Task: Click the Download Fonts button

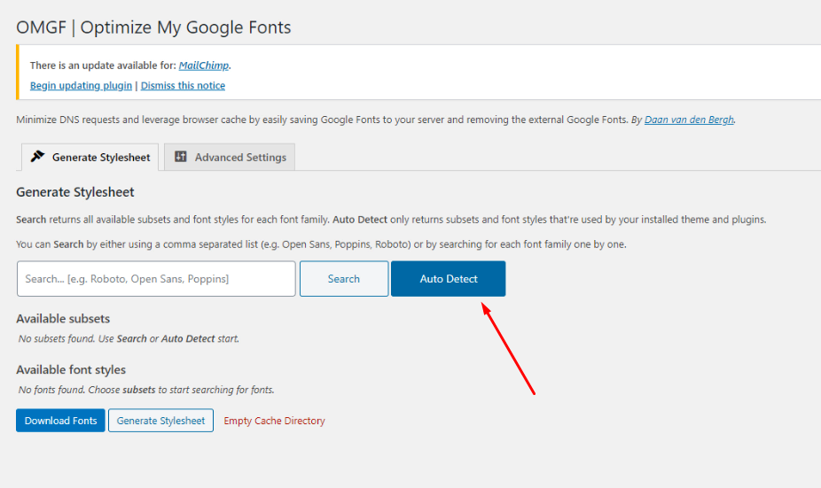Action: tap(60, 421)
